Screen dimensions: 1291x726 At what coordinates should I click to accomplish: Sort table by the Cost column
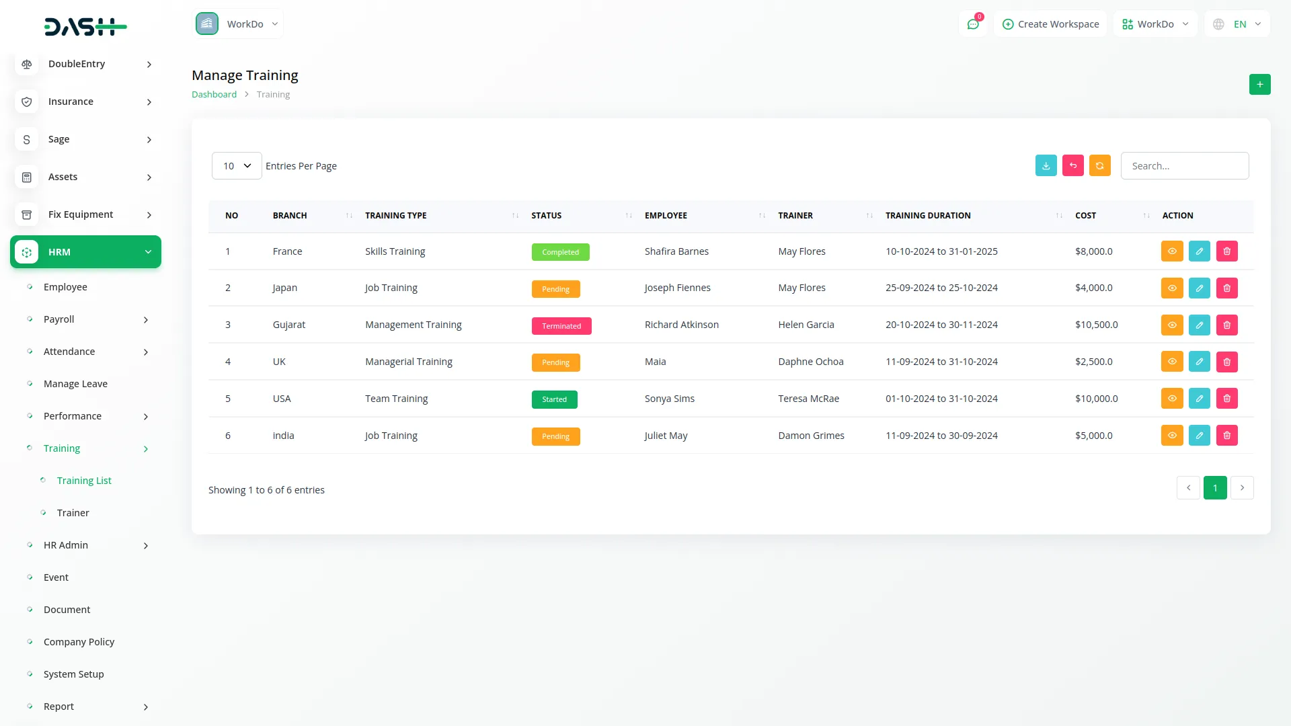tap(1085, 216)
